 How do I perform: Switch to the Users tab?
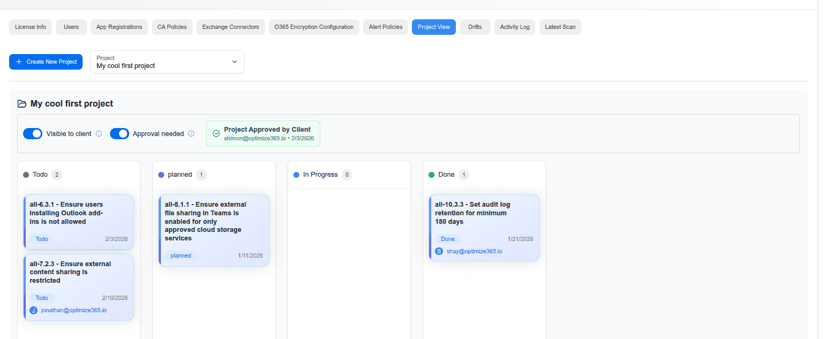coord(71,27)
